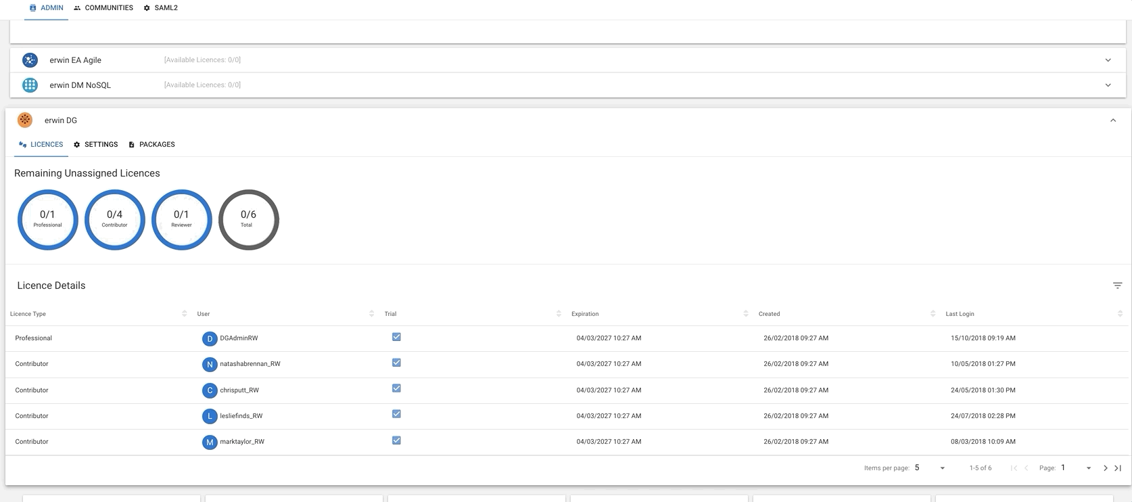This screenshot has height=502, width=1132.
Task: Click the natashabrennan_RW user avatar
Action: (210, 364)
